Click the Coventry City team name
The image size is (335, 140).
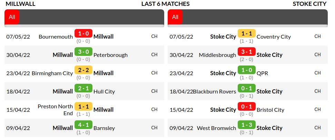click(x=274, y=37)
